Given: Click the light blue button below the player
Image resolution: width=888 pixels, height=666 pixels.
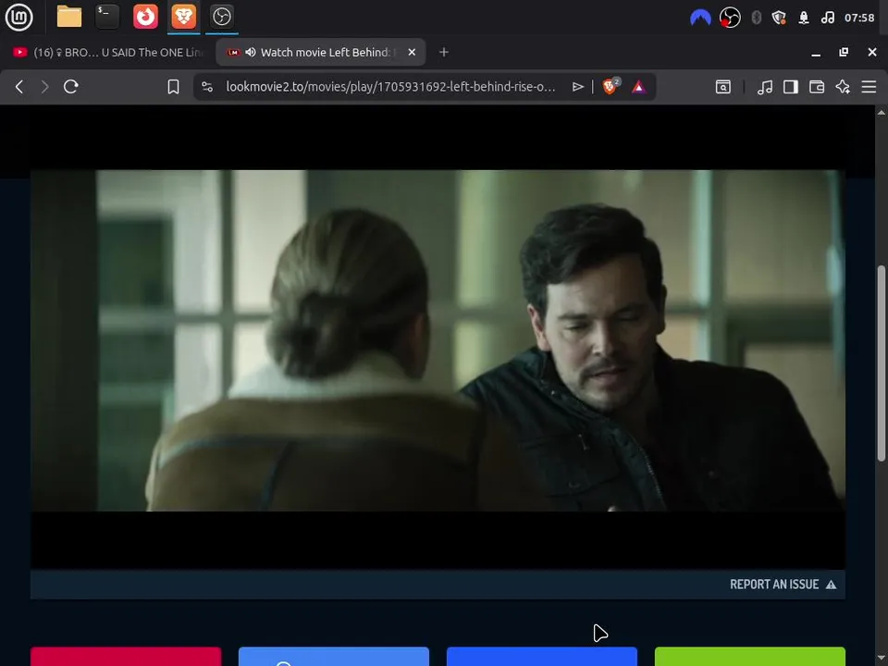Looking at the screenshot, I should [334, 657].
